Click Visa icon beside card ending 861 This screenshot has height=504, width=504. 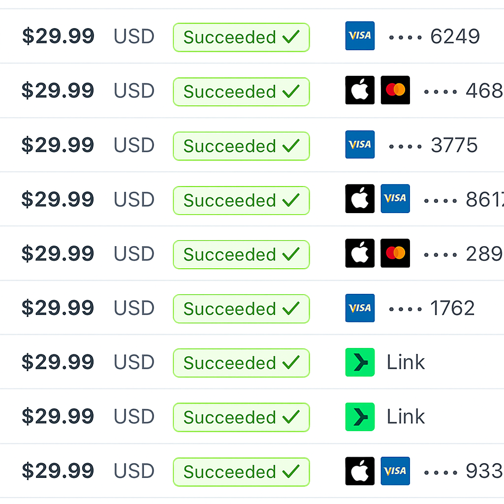(x=395, y=199)
